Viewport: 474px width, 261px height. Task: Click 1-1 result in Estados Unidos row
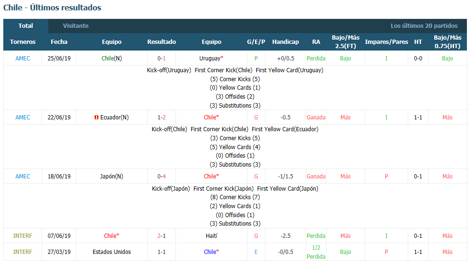pyautogui.click(x=161, y=252)
